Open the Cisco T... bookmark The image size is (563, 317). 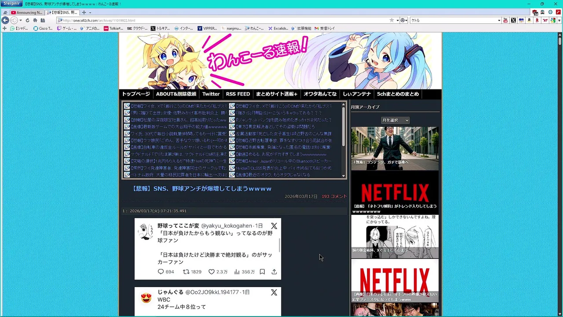click(43, 28)
